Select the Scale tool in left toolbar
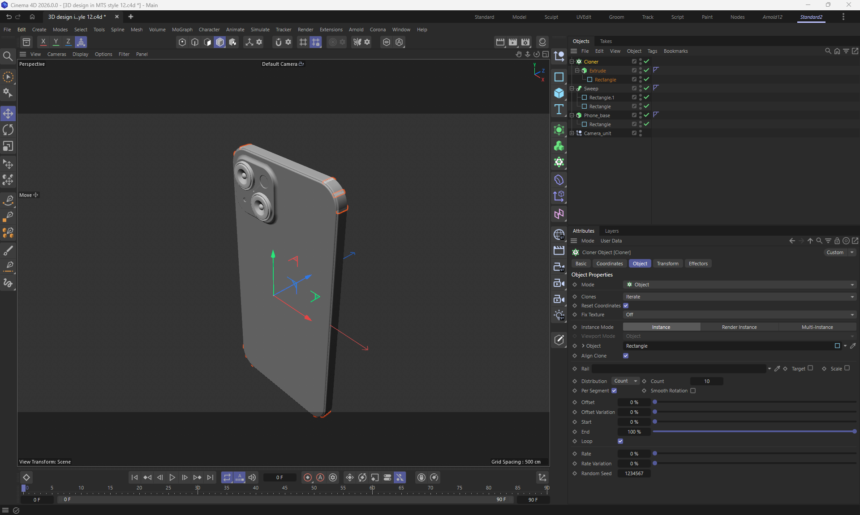 (8, 146)
